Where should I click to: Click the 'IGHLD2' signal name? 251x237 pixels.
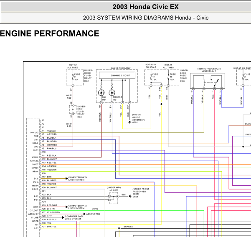point(34,132)
